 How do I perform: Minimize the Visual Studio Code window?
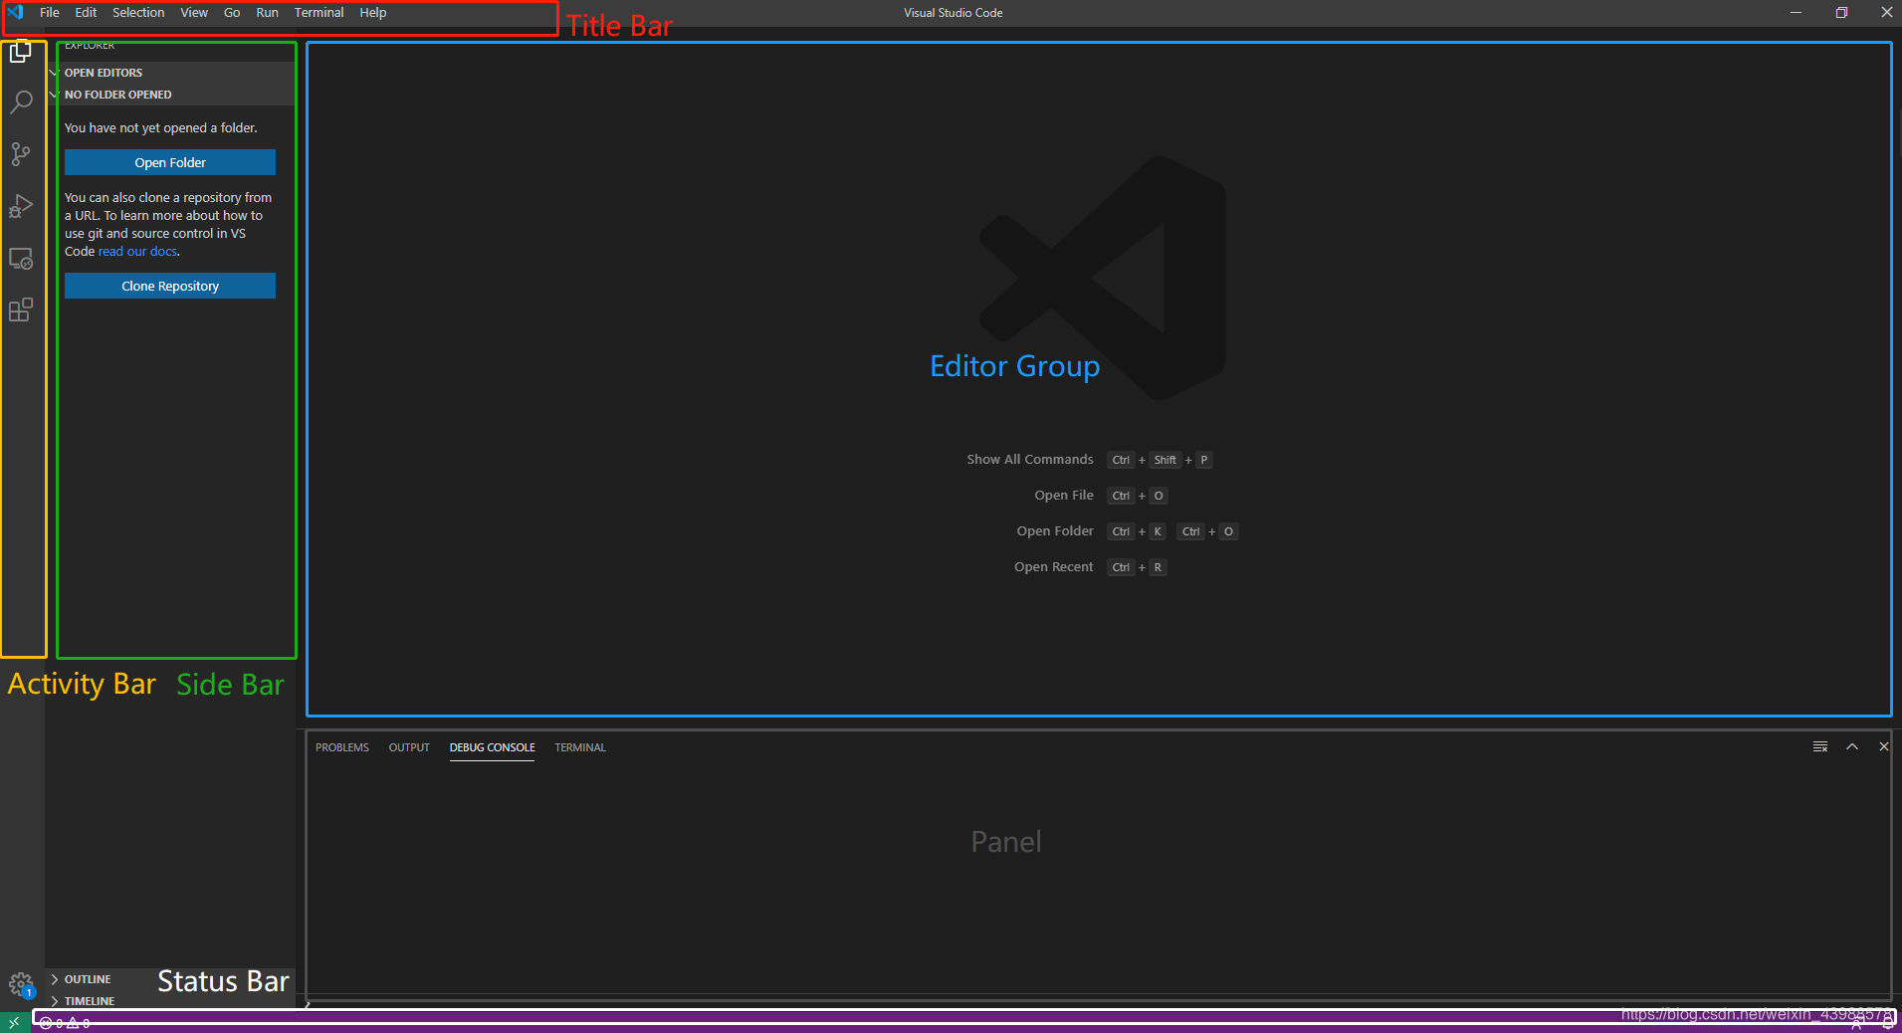[x=1796, y=13]
